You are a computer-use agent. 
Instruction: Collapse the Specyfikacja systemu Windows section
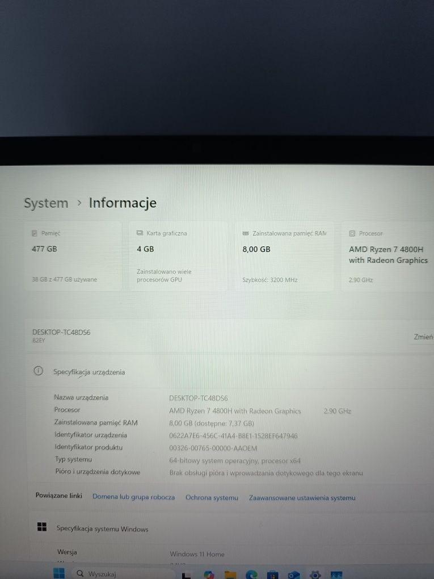click(231, 528)
